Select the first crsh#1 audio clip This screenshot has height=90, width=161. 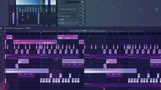pyautogui.click(x=23, y=61)
